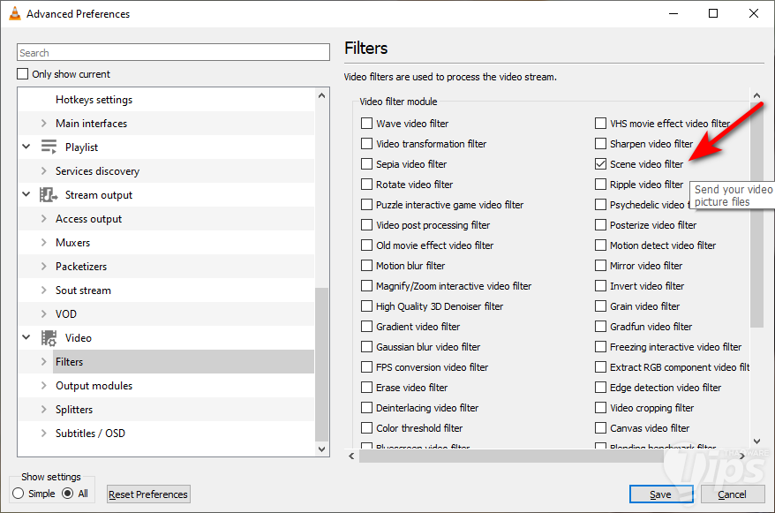Click the Playlist category icon
This screenshot has height=513, width=775.
49,147
